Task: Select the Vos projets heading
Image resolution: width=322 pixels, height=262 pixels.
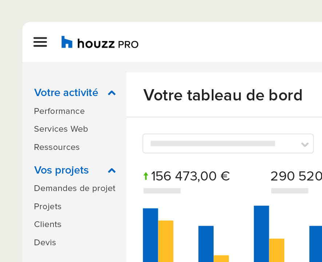Action: [61, 170]
